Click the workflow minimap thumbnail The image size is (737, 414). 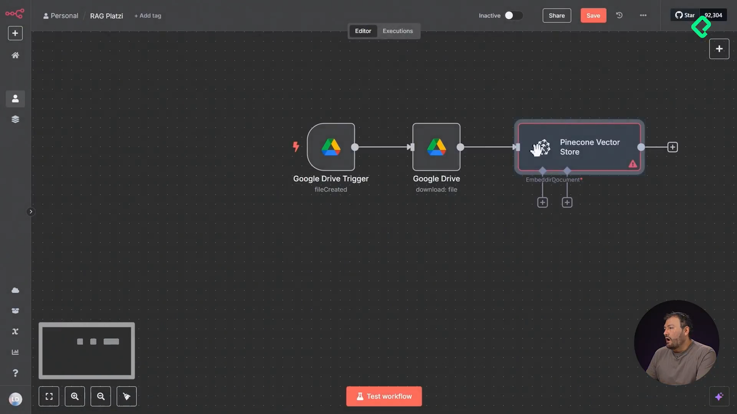point(87,351)
